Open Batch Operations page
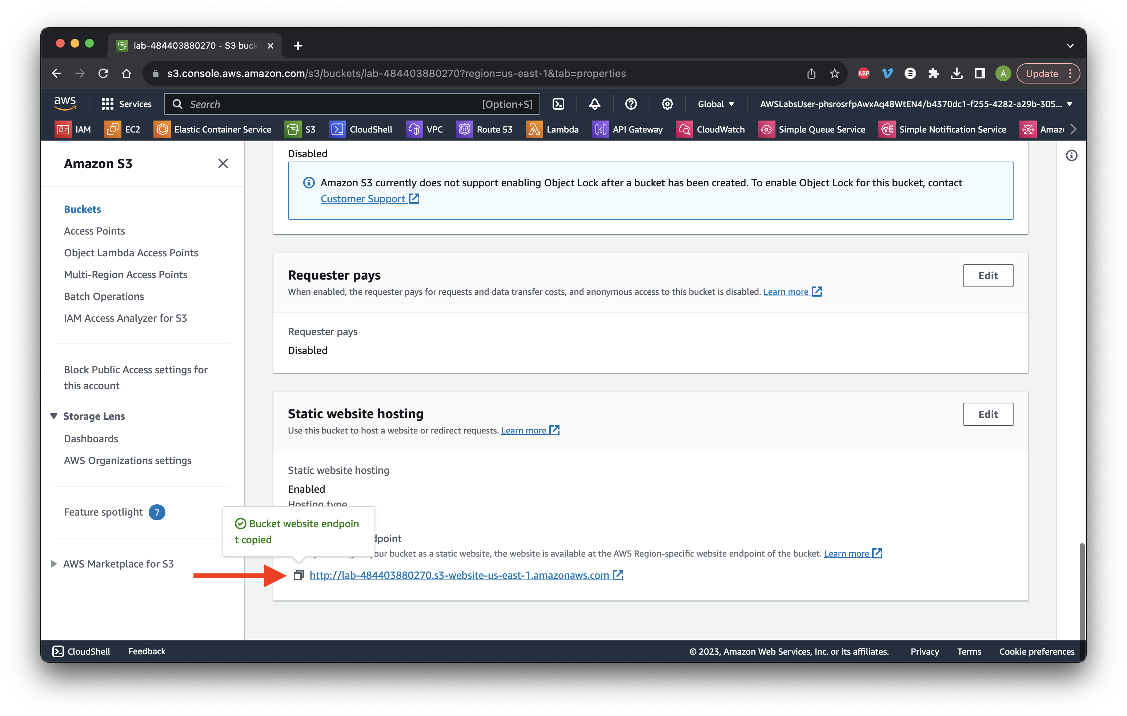The width and height of the screenshot is (1127, 716). pyautogui.click(x=104, y=296)
